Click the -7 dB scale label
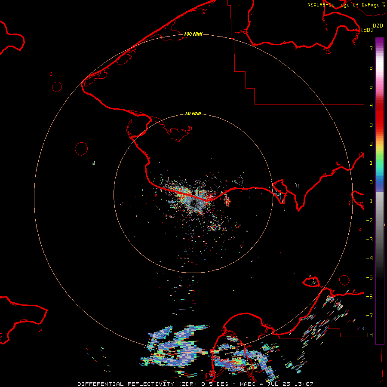387x387 pixels. (x=369, y=316)
